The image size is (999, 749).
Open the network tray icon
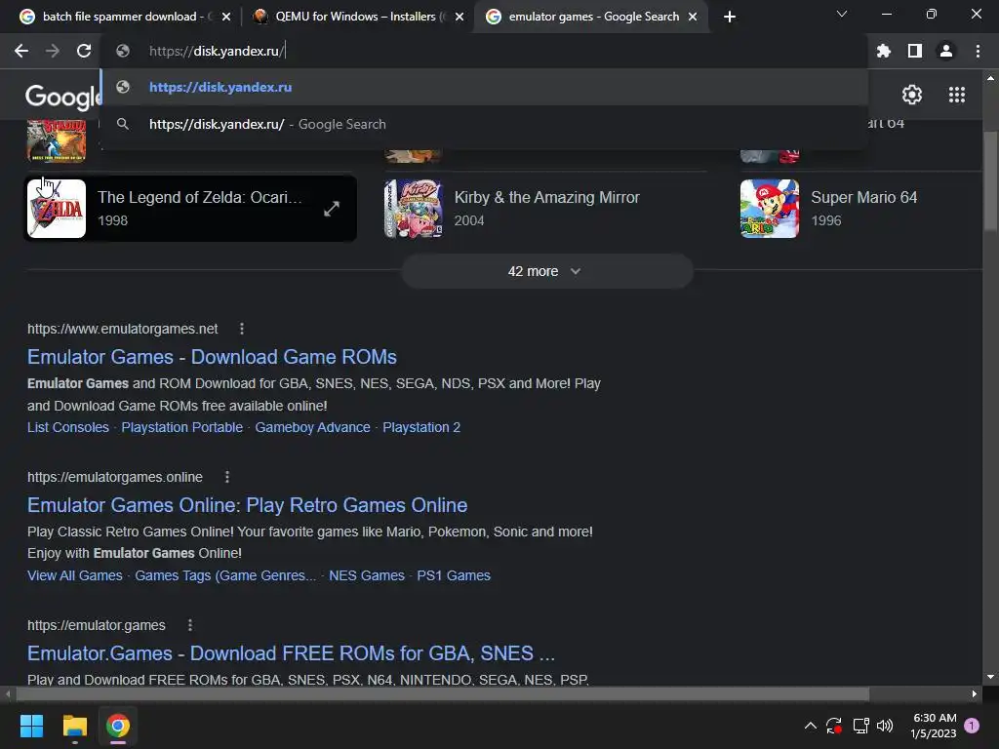[860, 726]
